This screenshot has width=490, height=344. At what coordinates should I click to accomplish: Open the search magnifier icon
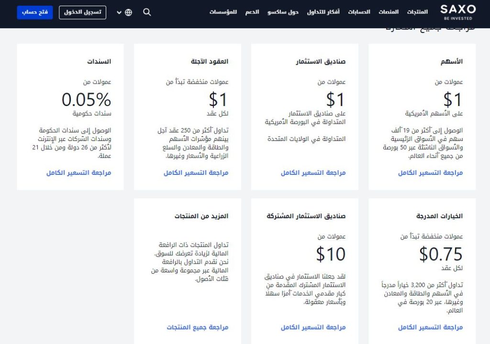point(147,12)
